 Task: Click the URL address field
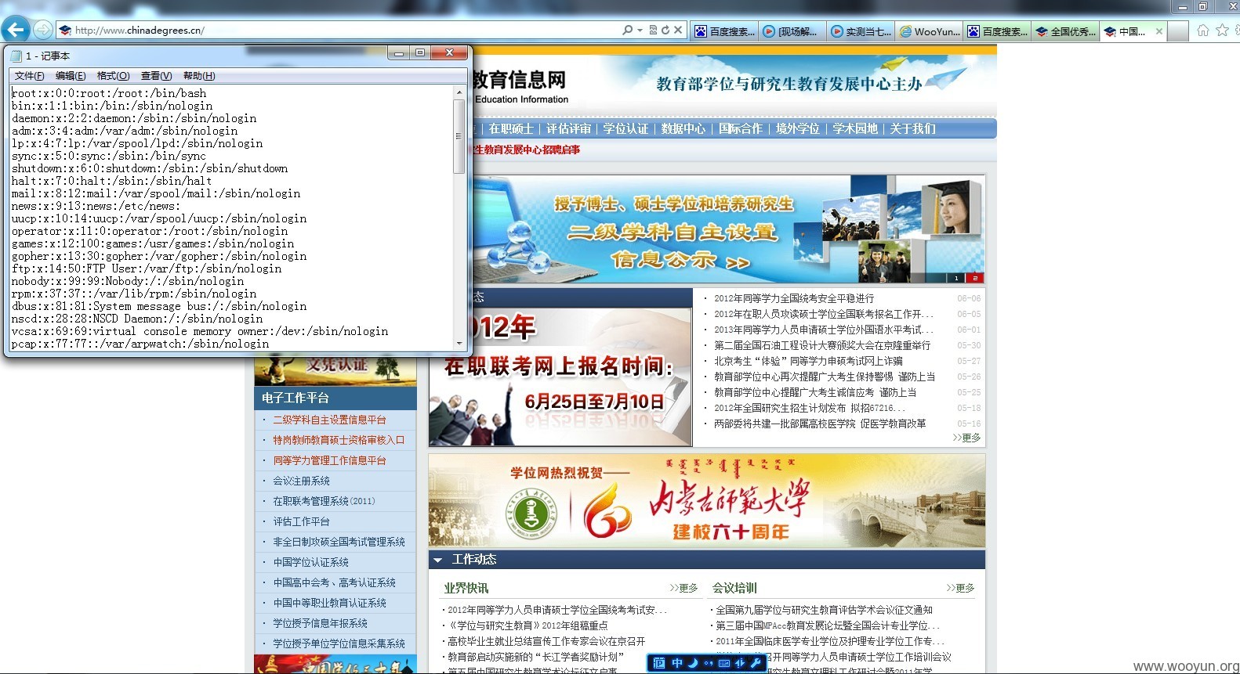(x=337, y=31)
